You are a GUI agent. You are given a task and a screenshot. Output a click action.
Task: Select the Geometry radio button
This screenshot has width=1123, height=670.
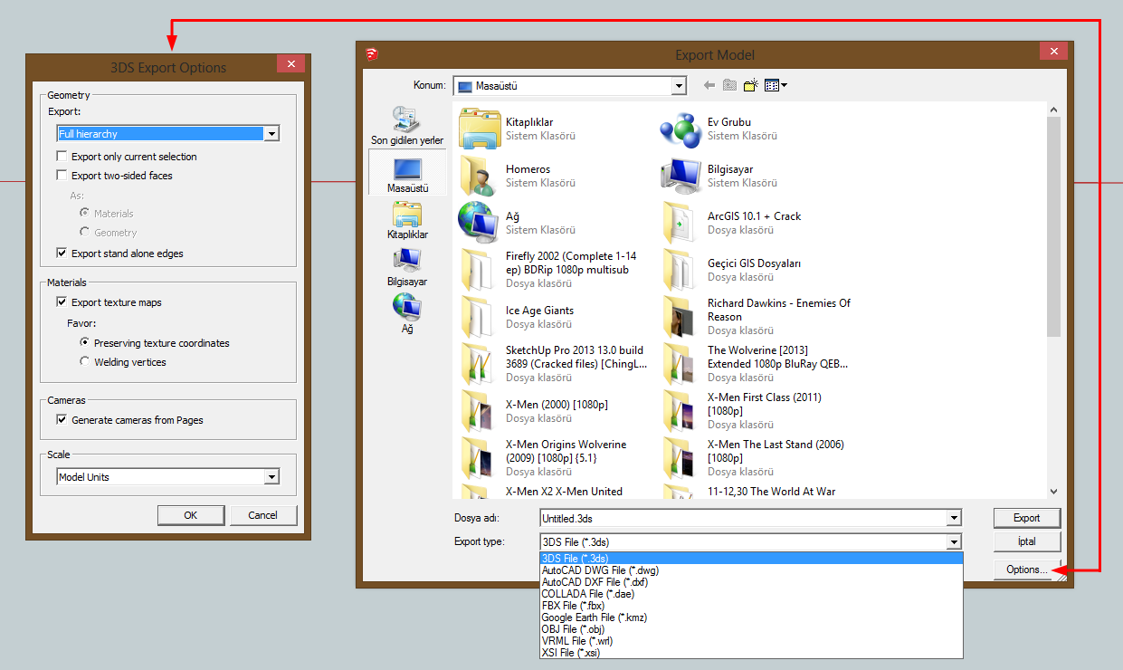click(85, 232)
